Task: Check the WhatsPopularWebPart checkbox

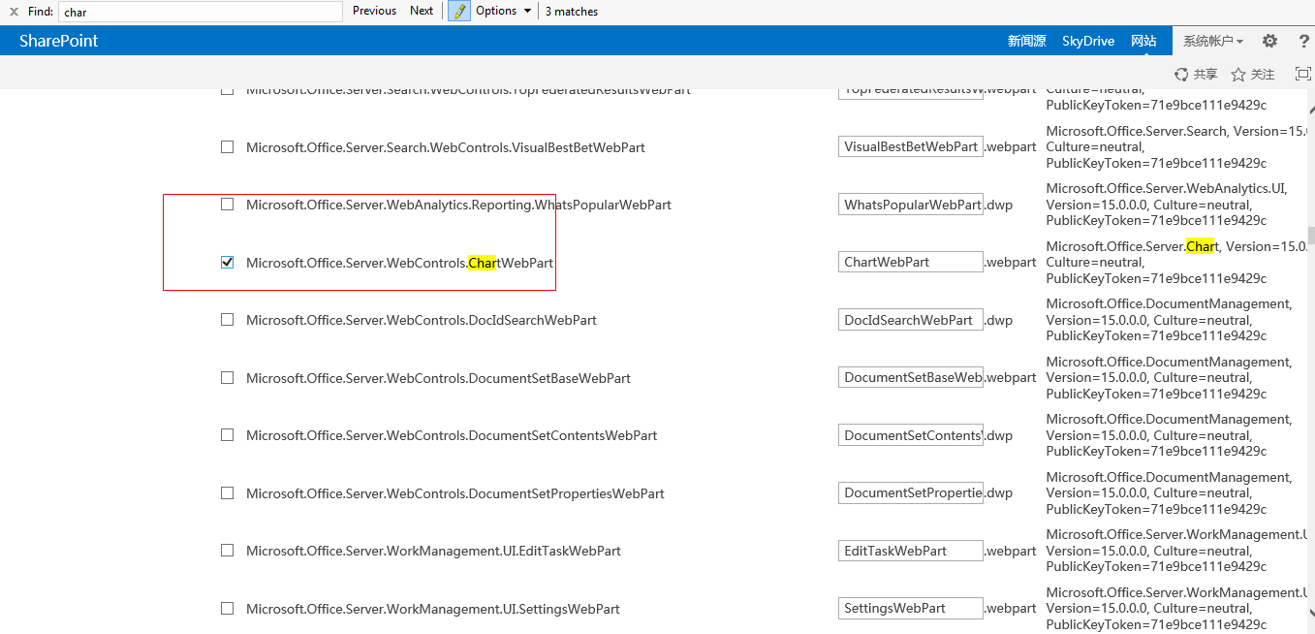Action: [x=227, y=205]
